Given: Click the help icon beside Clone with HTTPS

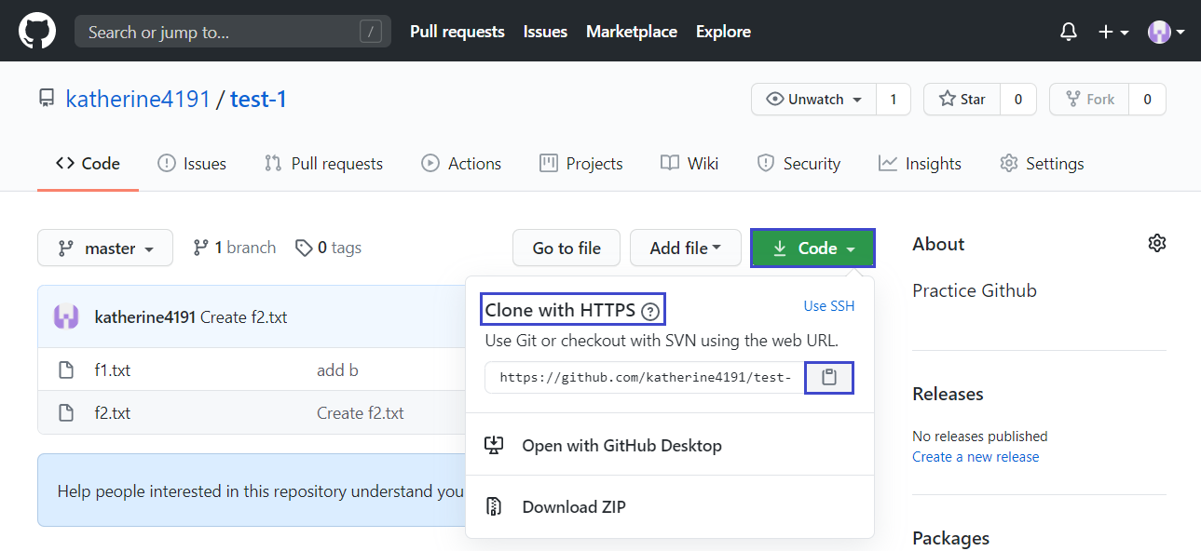Looking at the screenshot, I should pyautogui.click(x=650, y=312).
